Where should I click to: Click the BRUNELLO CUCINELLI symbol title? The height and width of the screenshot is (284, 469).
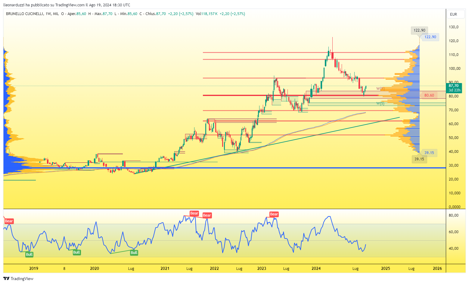click(25, 14)
